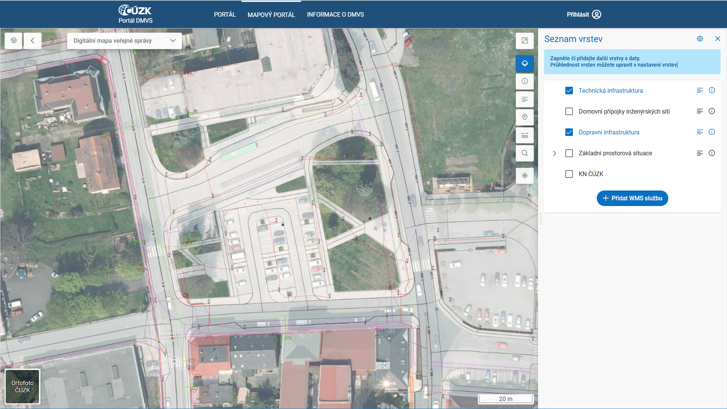Open legend for Dopravní infrastruktura layer
The width and height of the screenshot is (727, 409).
point(699,132)
